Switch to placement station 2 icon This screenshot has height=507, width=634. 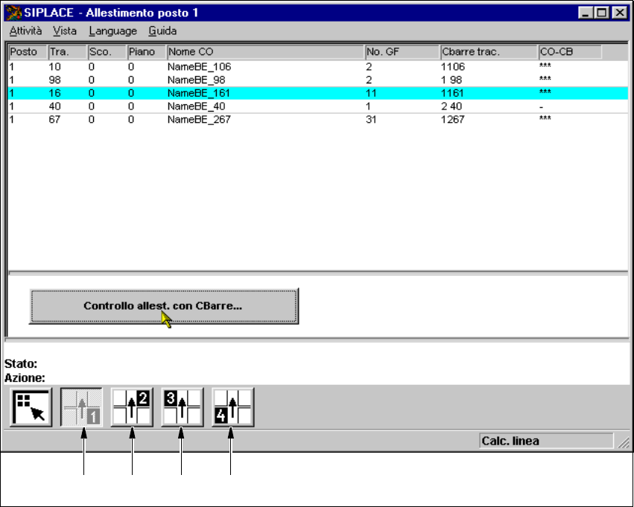132,407
